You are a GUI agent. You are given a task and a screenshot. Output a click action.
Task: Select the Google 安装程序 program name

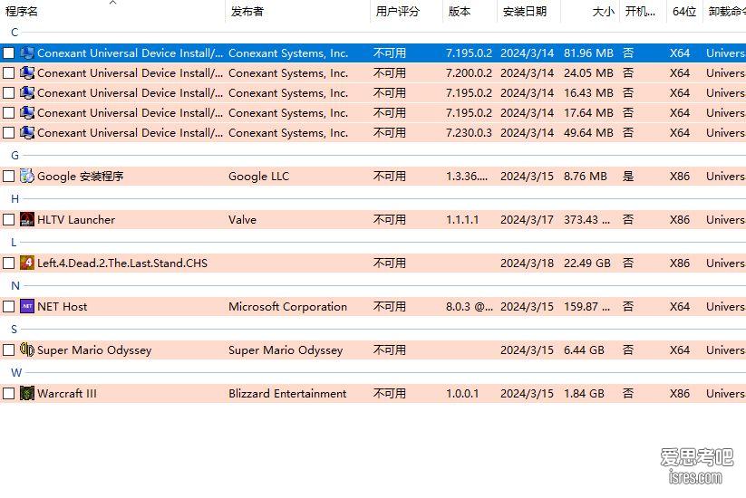(x=80, y=177)
